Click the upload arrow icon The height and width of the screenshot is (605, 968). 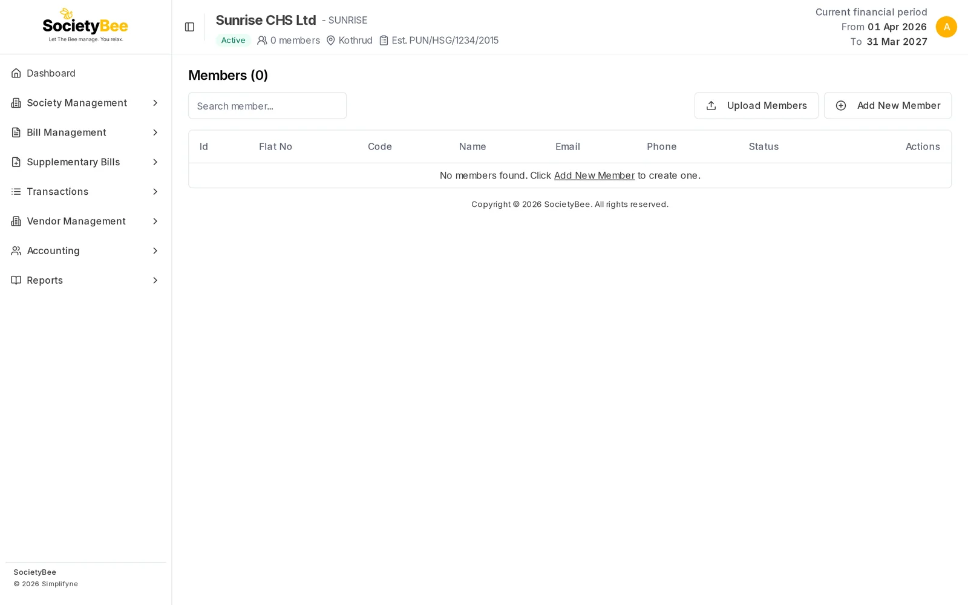[711, 105]
